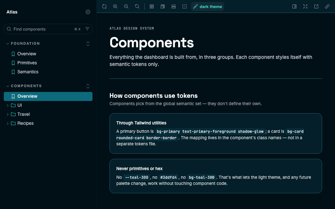Click the FOUNDATION section heading

click(25, 43)
